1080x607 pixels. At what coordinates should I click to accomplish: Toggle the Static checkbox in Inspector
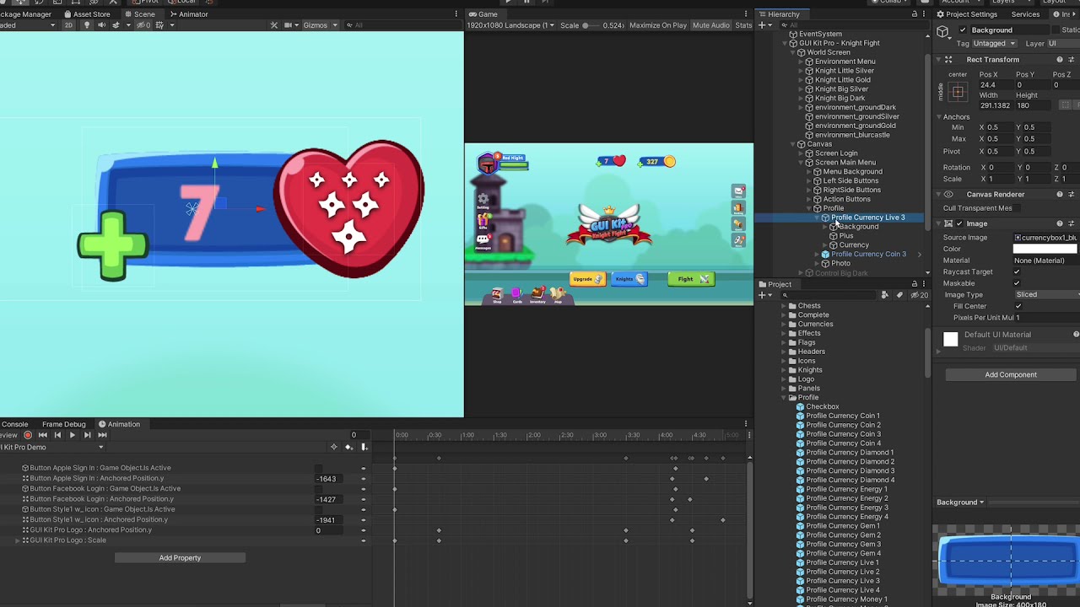[1056, 30]
